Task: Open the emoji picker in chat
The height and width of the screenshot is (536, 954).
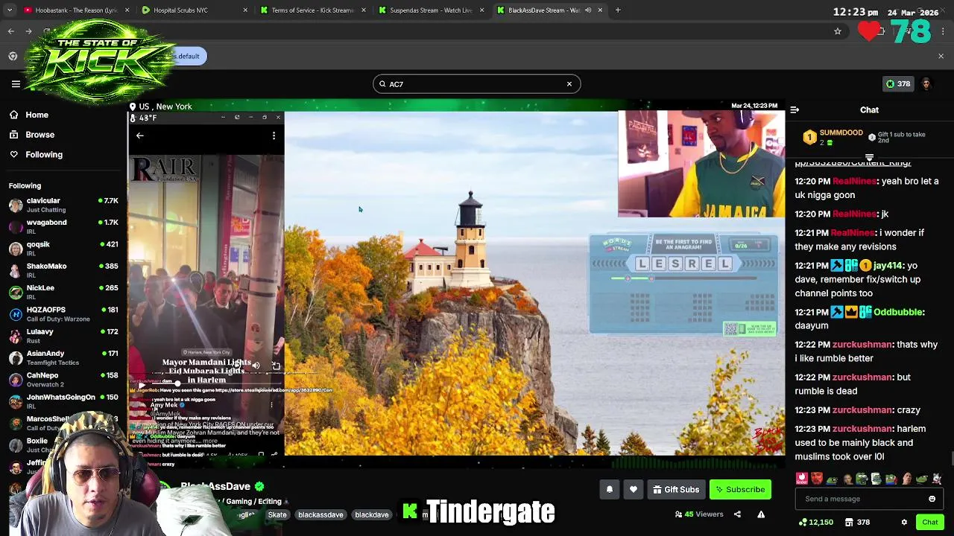Action: 932,499
